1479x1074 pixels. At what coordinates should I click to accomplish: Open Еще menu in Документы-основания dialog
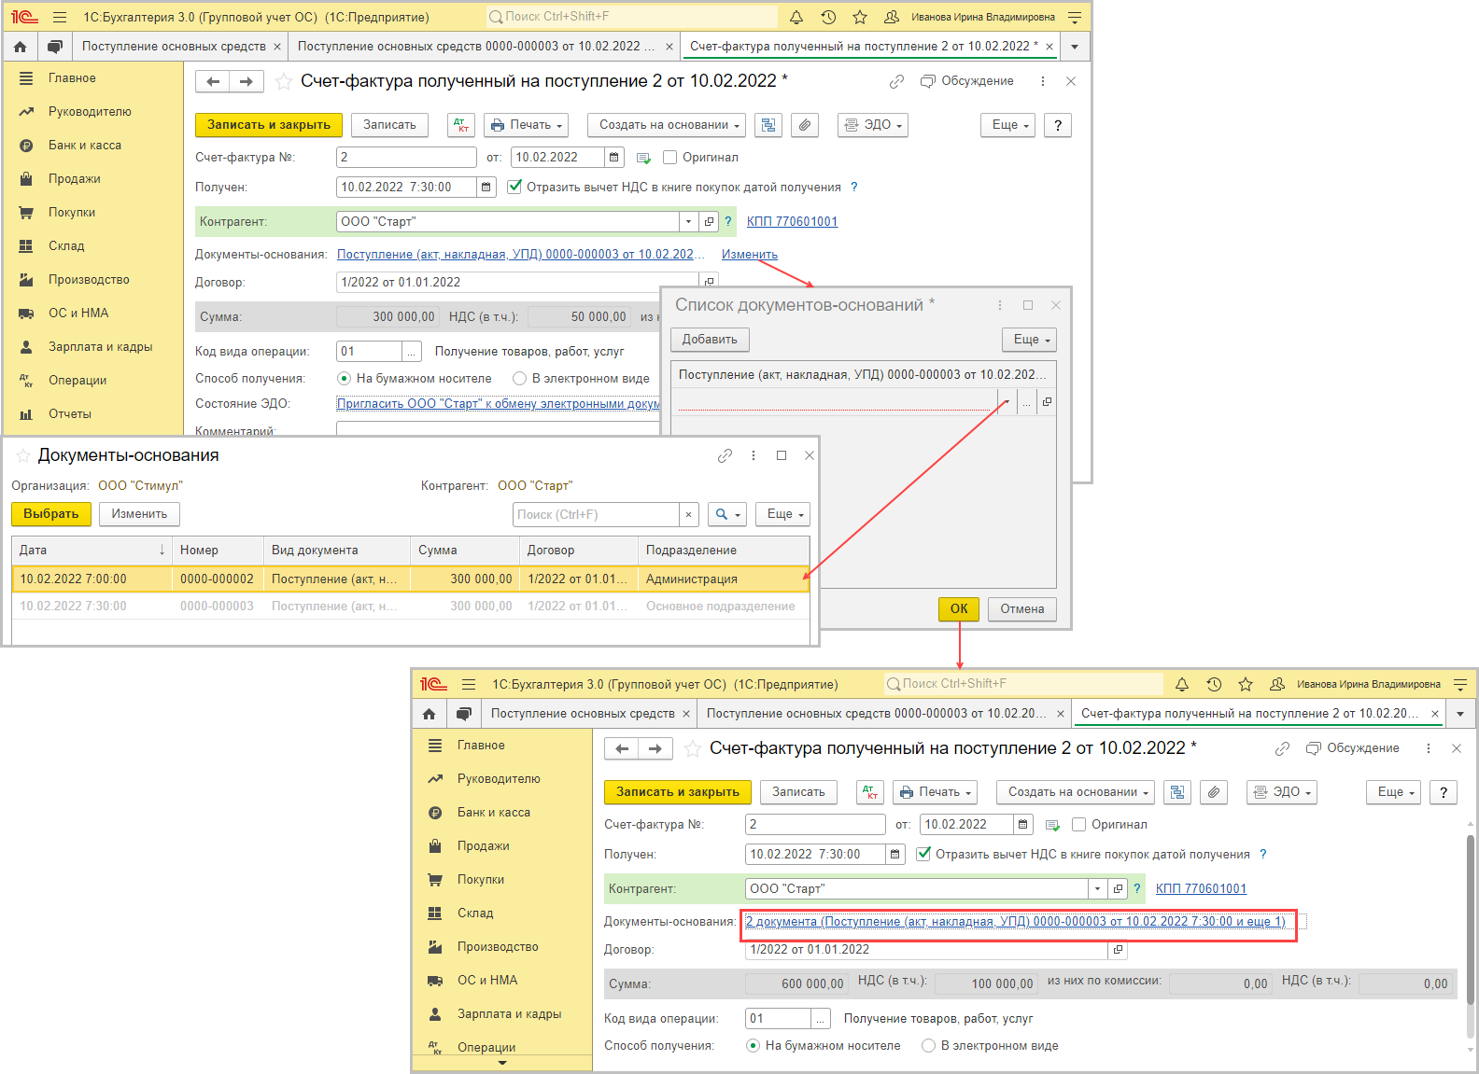[x=782, y=514]
